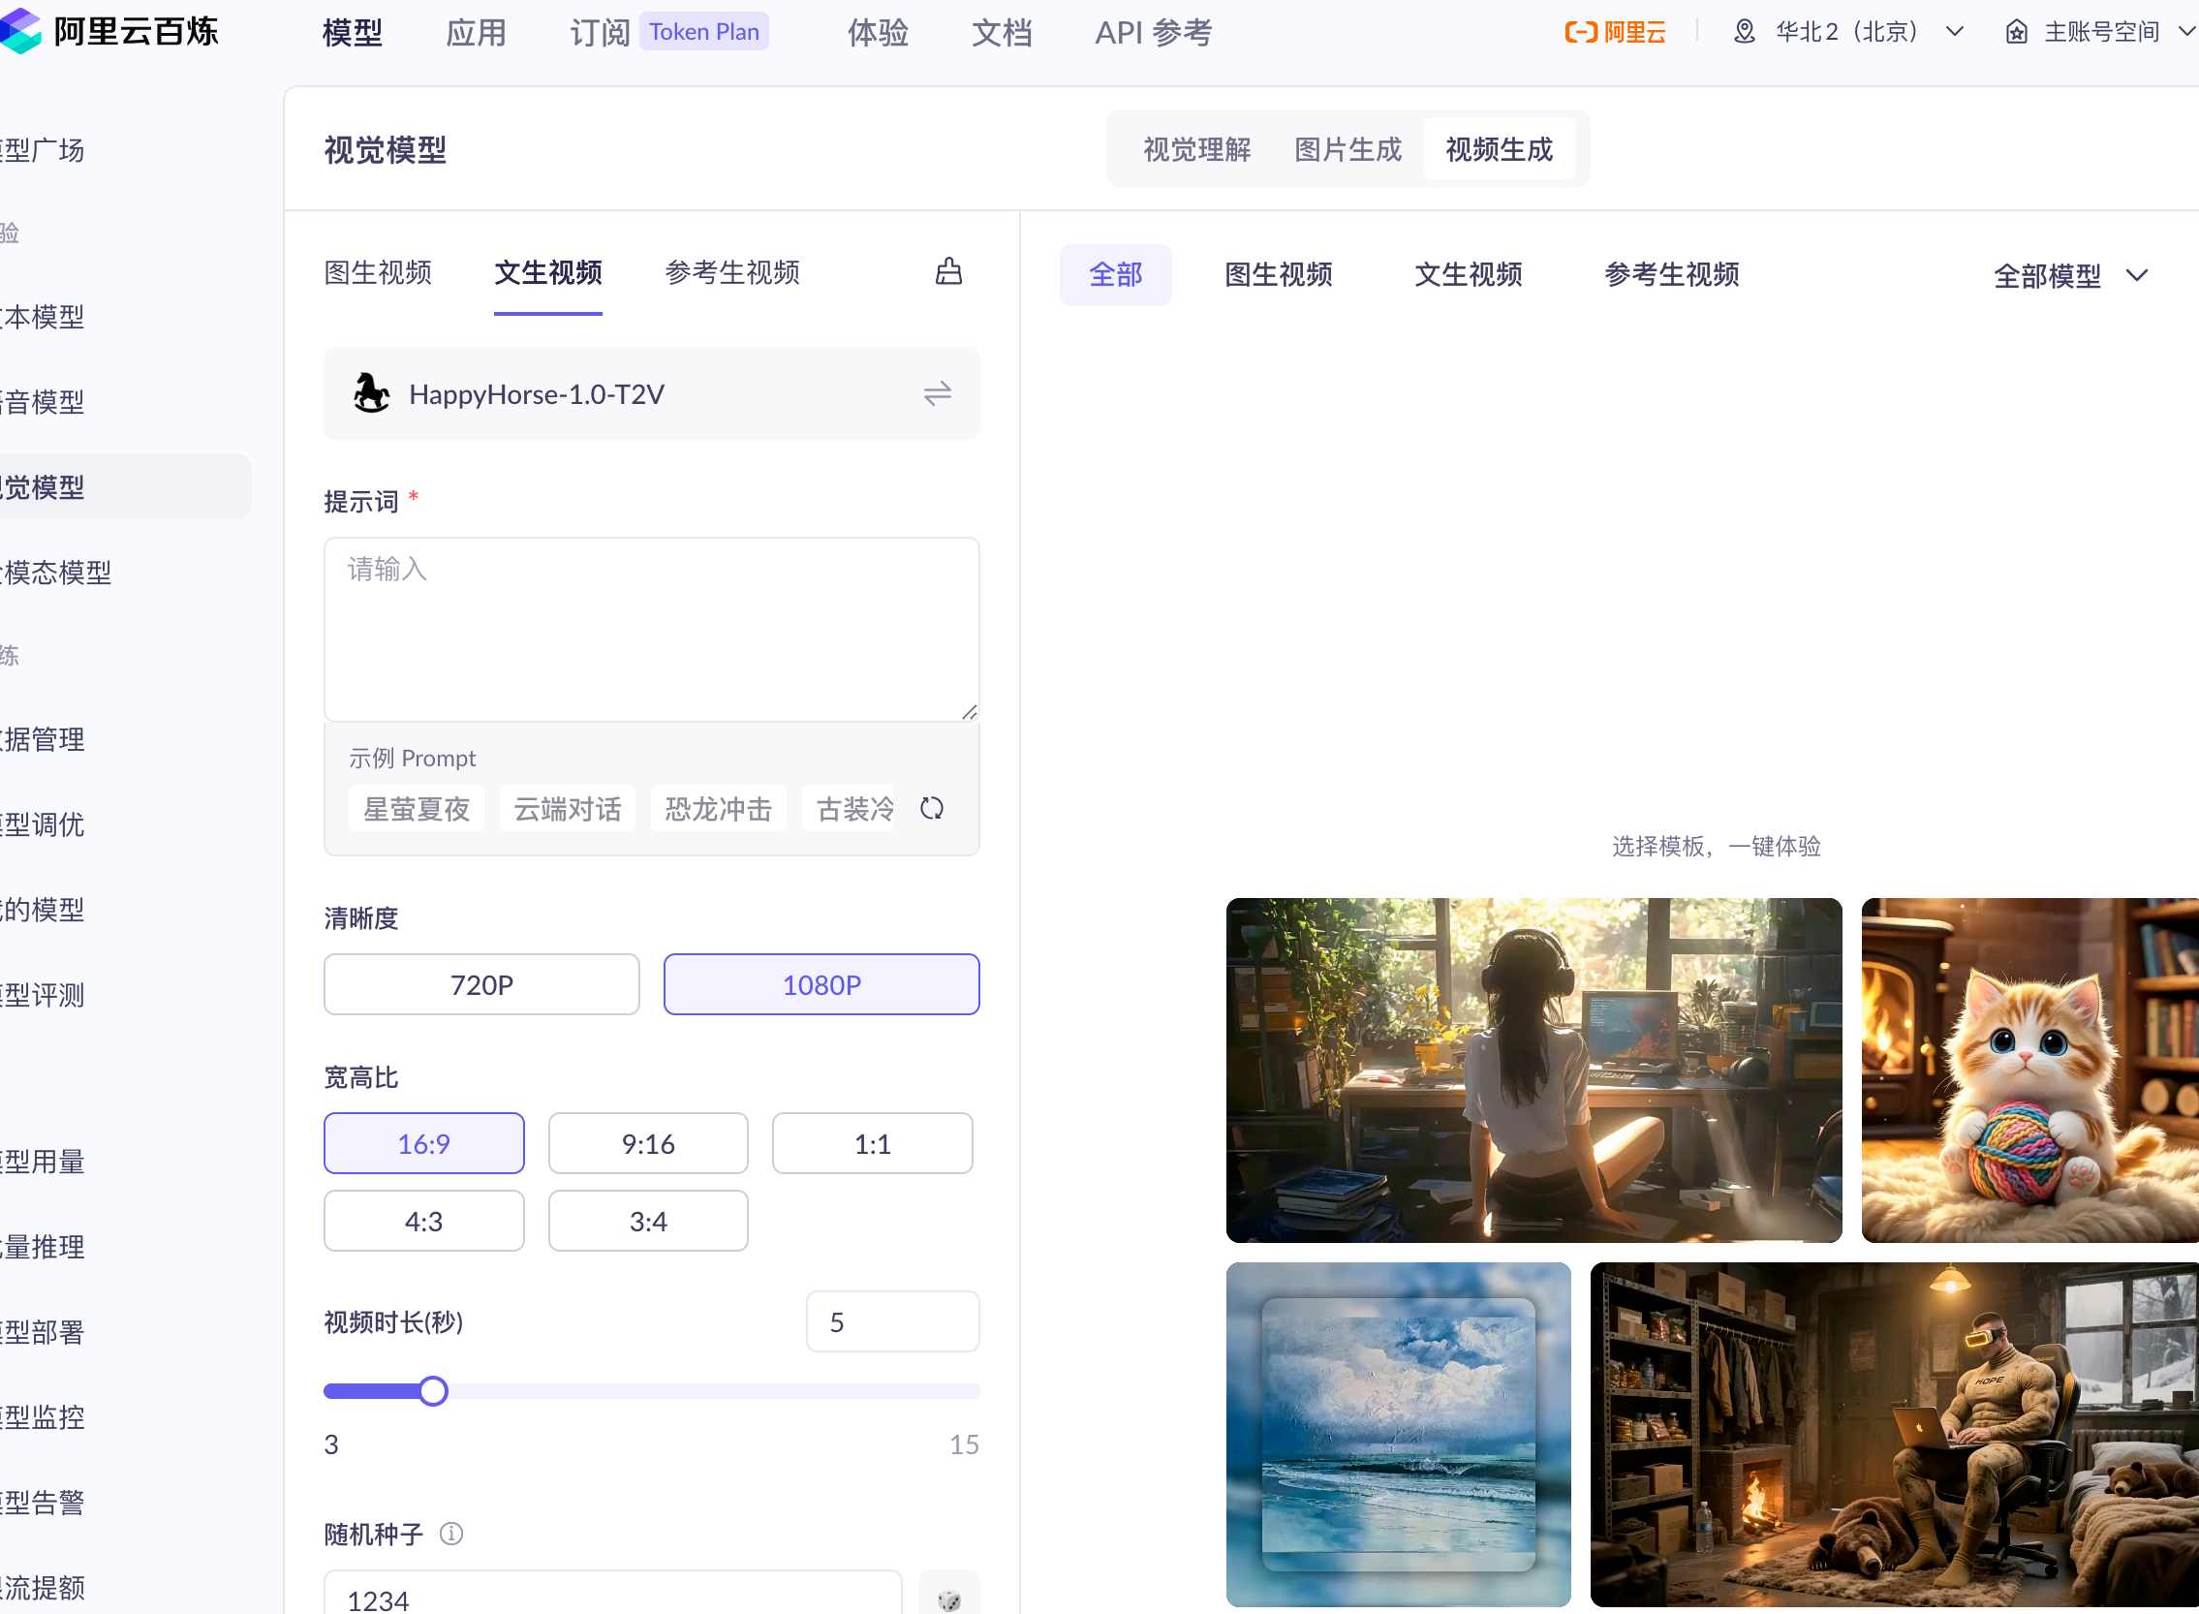
Task: Open the 模型监控 sidebar item
Action: click(43, 1416)
